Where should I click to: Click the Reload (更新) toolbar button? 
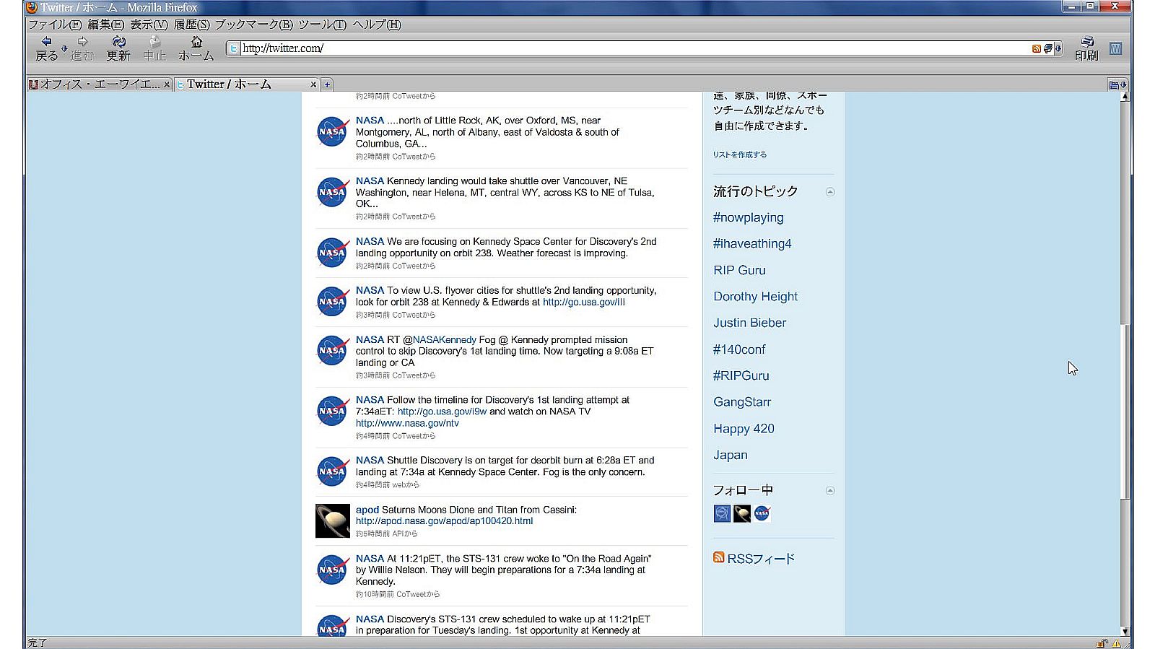coord(118,48)
